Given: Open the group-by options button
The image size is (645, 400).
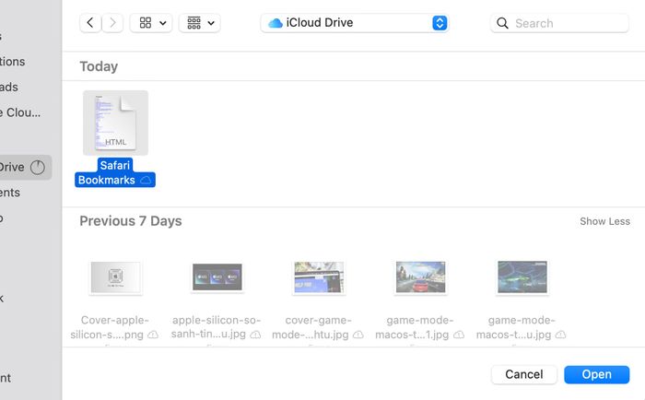Looking at the screenshot, I should coord(193,23).
